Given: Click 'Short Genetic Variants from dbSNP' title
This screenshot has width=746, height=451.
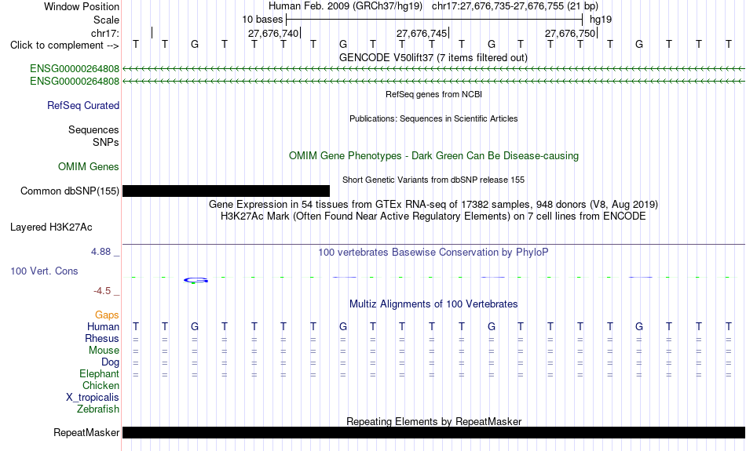Looking at the screenshot, I should [x=433, y=180].
